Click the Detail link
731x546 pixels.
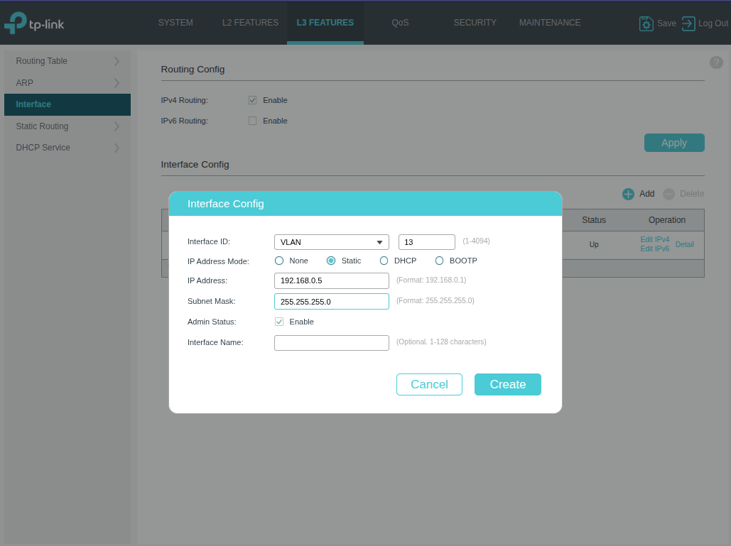click(684, 244)
